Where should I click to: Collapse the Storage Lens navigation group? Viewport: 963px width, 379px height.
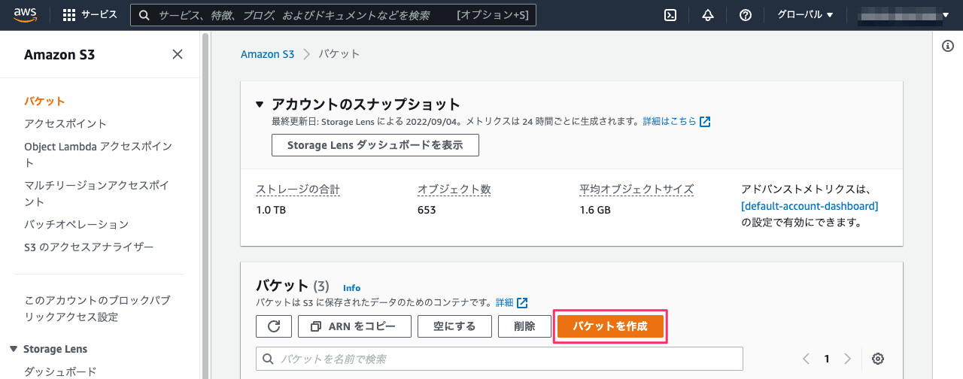14,349
